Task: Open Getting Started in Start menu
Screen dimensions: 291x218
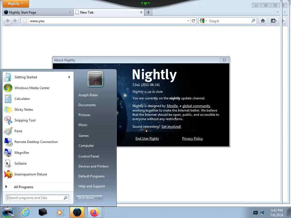Action: [x=38, y=77]
